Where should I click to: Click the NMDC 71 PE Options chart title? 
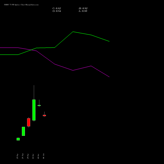[21, 5]
